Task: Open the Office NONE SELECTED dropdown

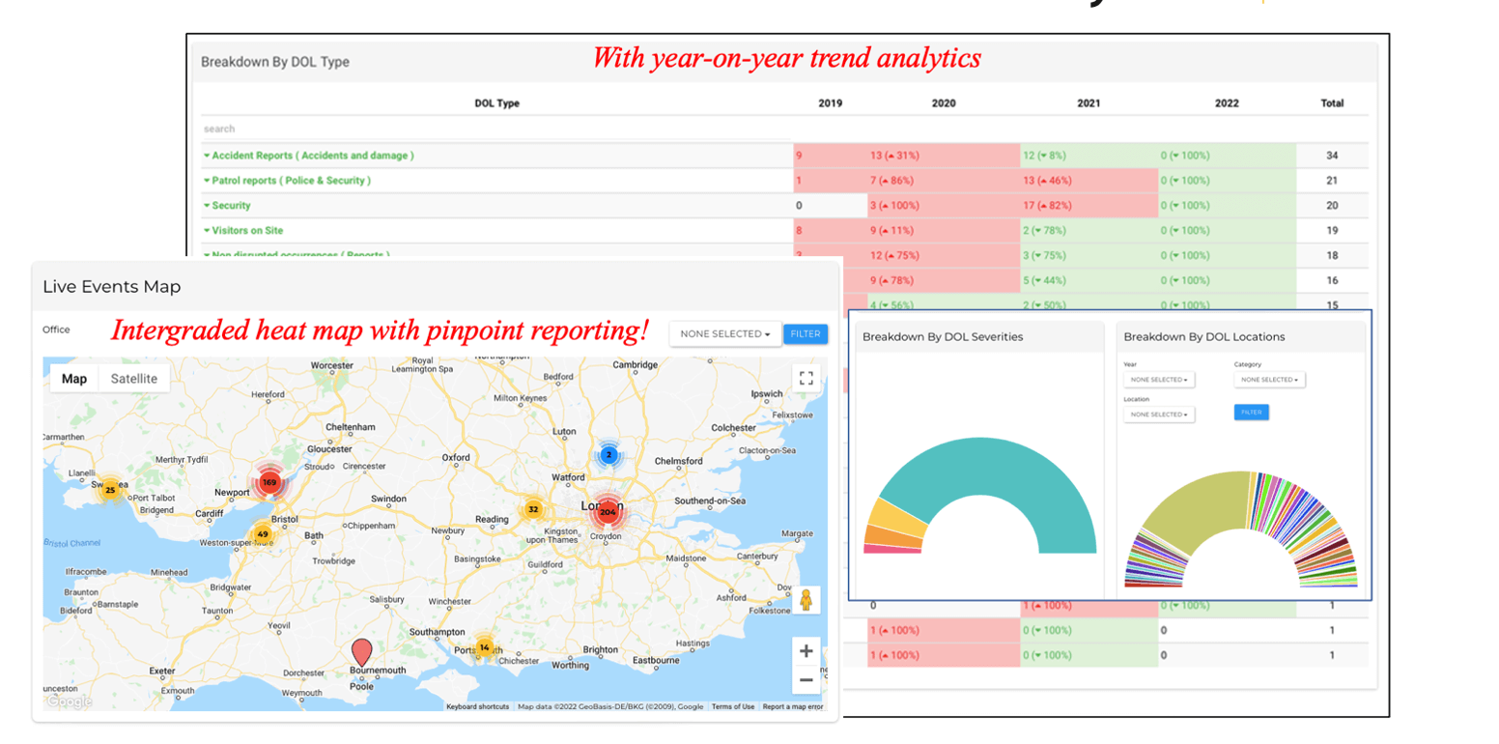Action: pyautogui.click(x=724, y=333)
